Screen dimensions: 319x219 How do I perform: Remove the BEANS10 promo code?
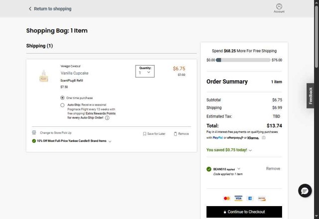[x=273, y=169]
